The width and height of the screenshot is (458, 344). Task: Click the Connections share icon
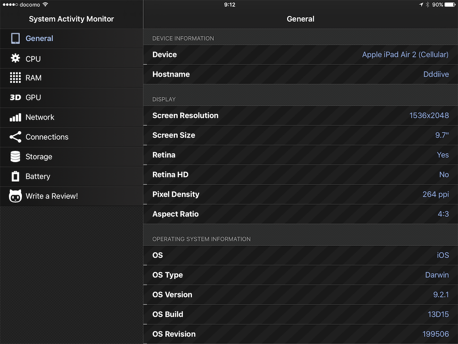pos(15,137)
